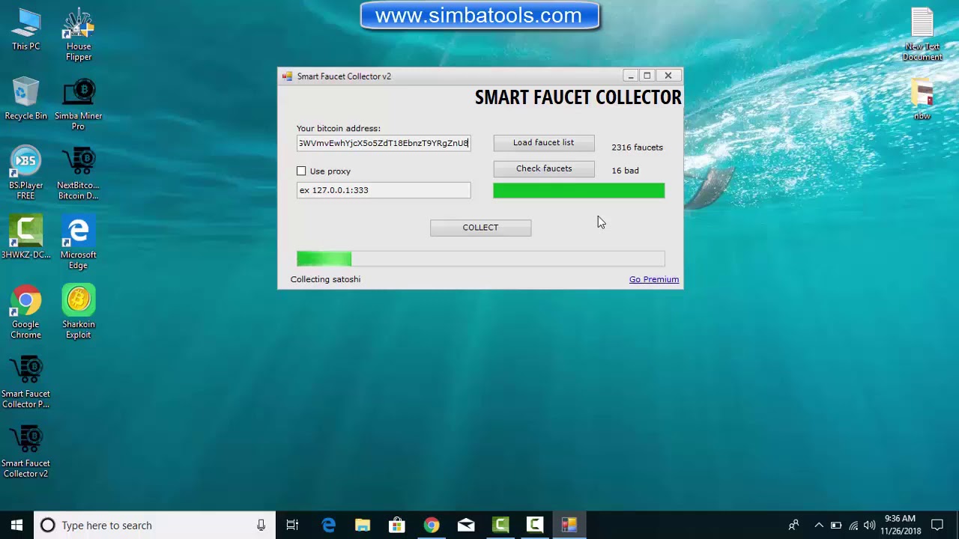Screen dimensions: 959x539
Task: Click the proxy address input field
Action: 384,190
